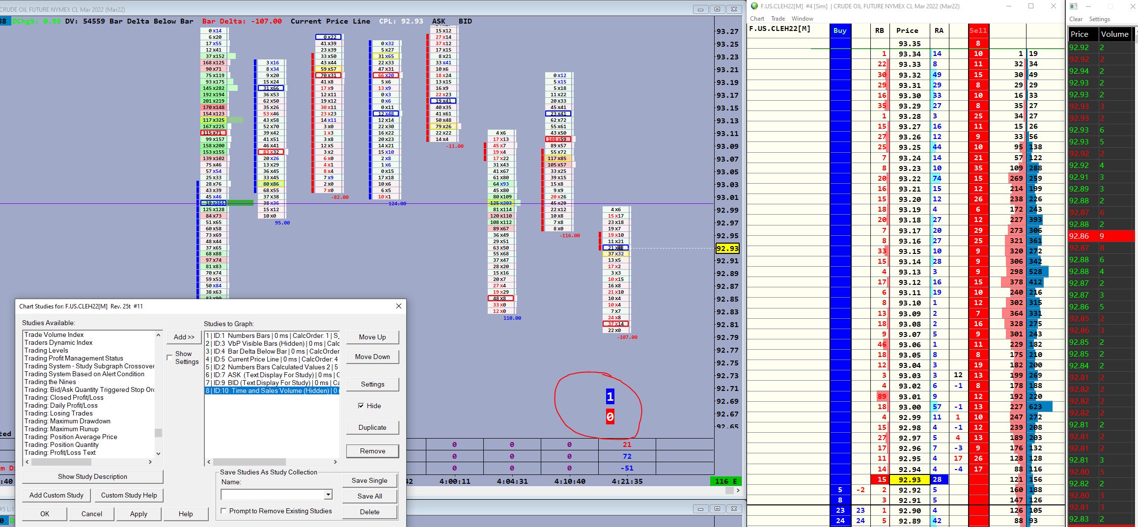Click the Price column header in the DOM
The width and height of the screenshot is (1138, 527).
coord(907,30)
